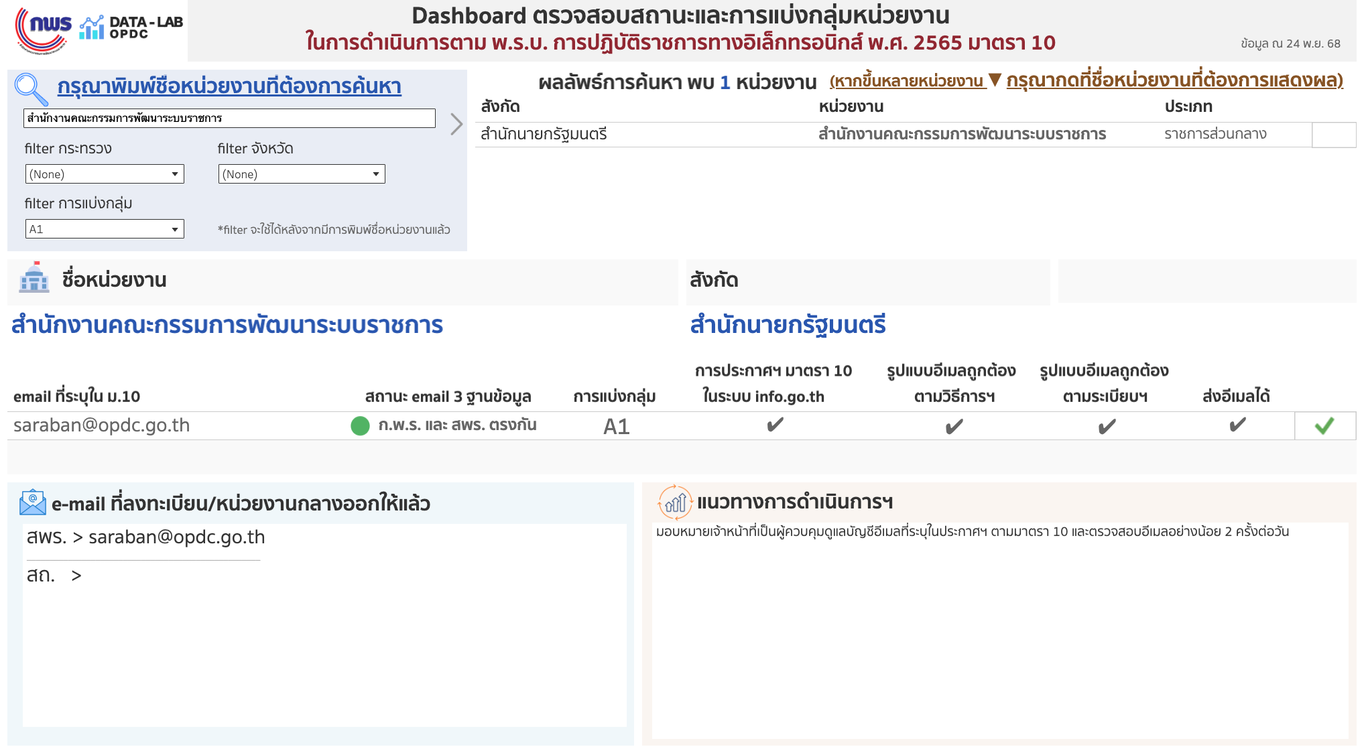The height and width of the screenshot is (753, 1366).
Task: Click the agency name search input field
Action: click(x=229, y=119)
